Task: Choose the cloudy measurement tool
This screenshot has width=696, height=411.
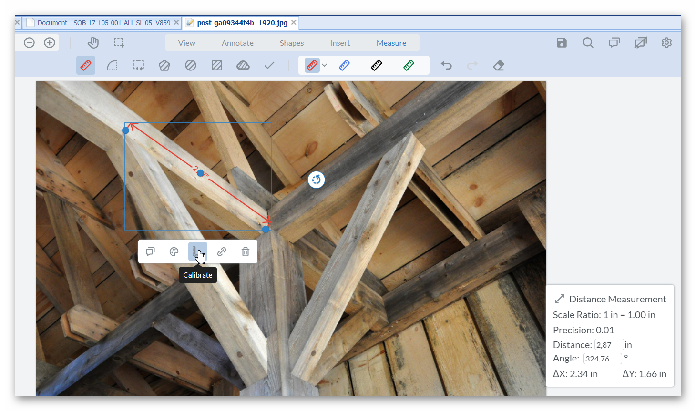Action: click(243, 66)
